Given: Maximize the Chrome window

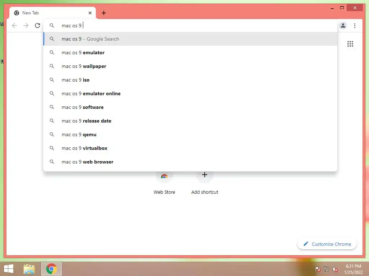Looking at the screenshot, I should click(x=342, y=8).
